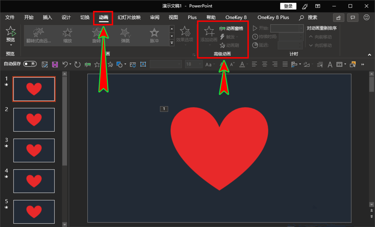Insert a shape from quick toolbar
The image size is (375, 227).
(119, 64)
